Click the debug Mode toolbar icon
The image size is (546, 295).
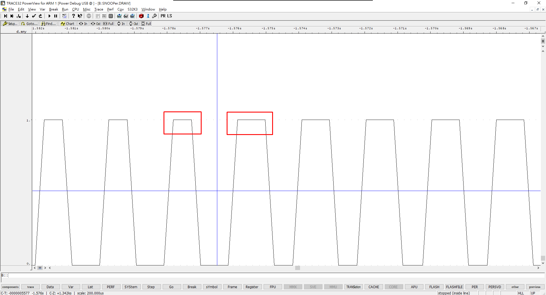tap(65, 16)
